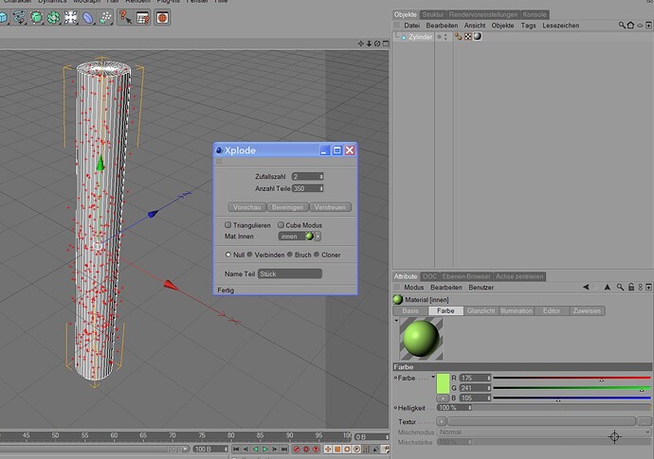Click the spline object toolbar icon
This screenshot has height=459, width=654.
[19, 17]
